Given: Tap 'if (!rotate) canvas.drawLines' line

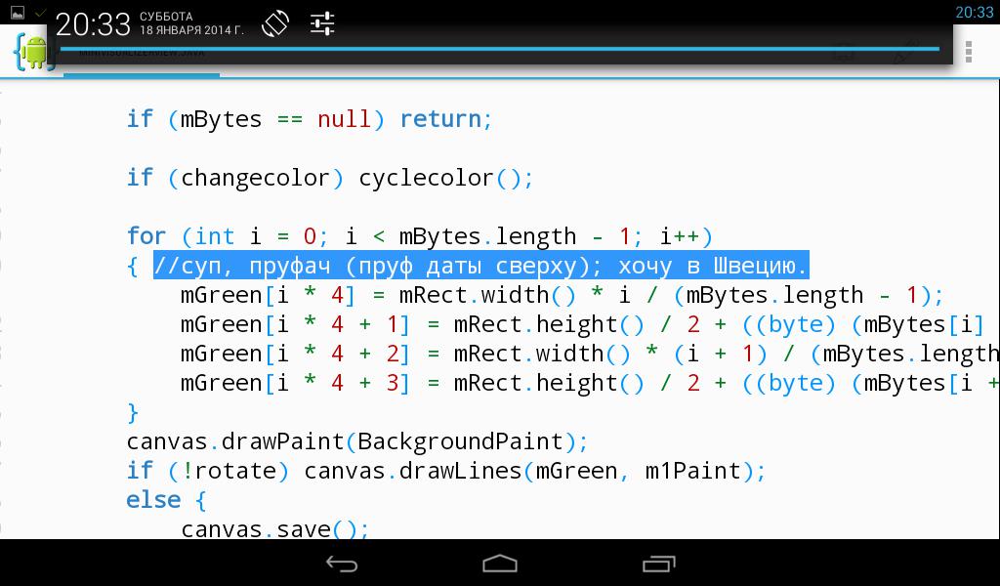Looking at the screenshot, I should (x=445, y=471).
